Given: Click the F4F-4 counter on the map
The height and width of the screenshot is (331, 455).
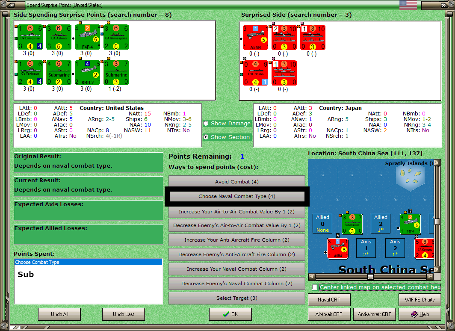Looking at the screenshot, I should pyautogui.click(x=410, y=224).
